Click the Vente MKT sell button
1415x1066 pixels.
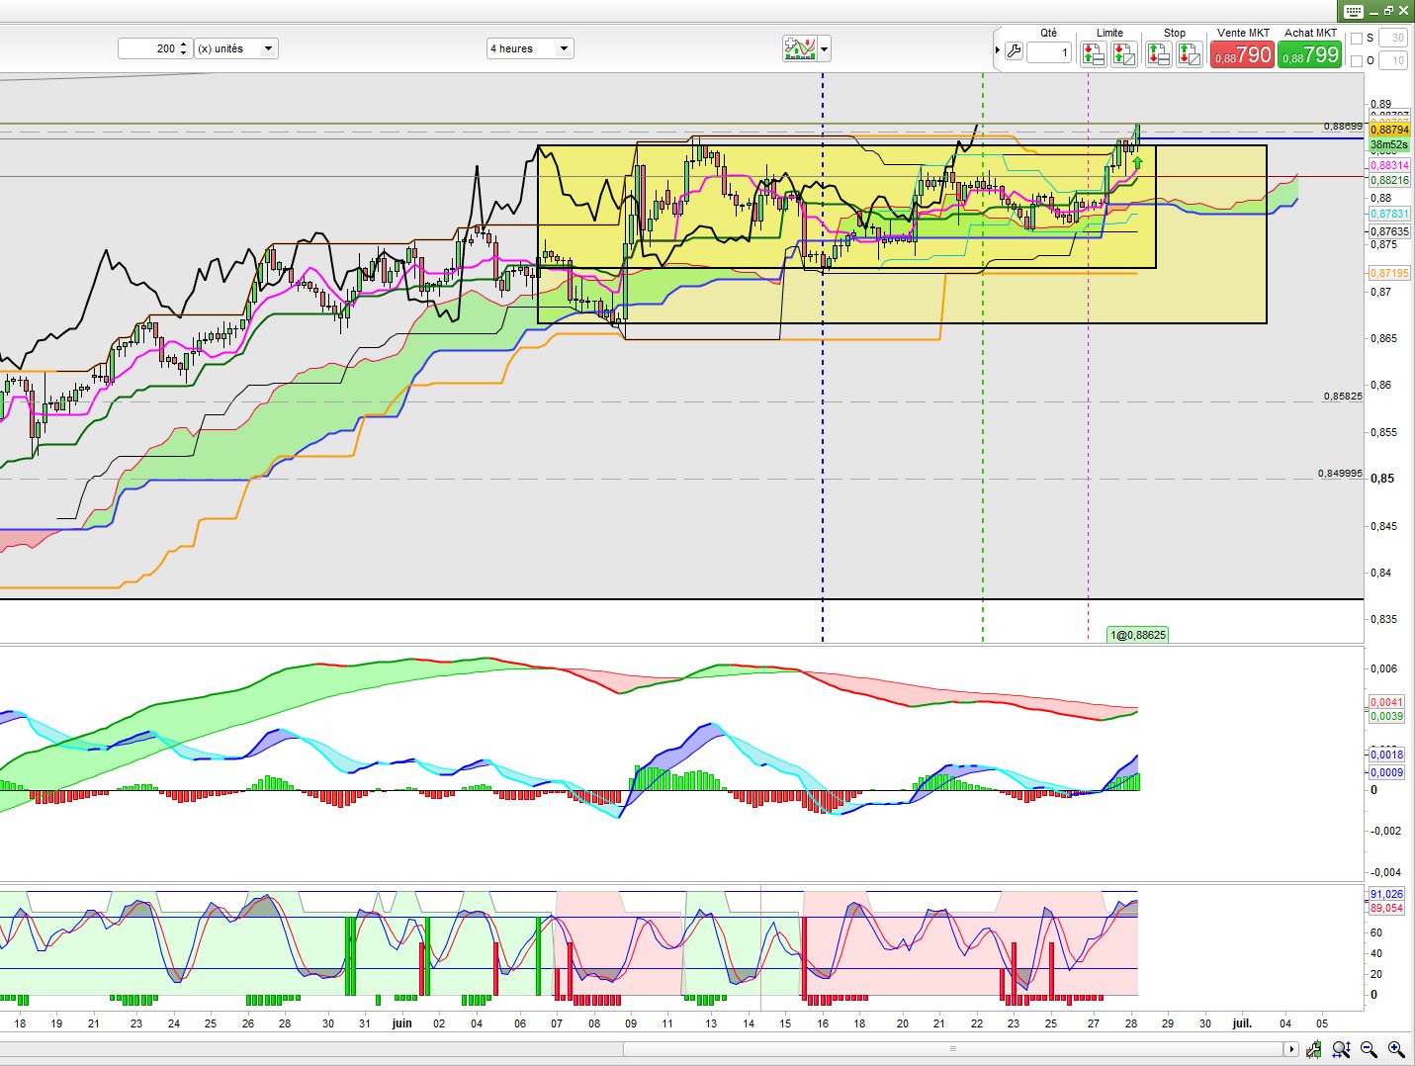(x=1242, y=55)
